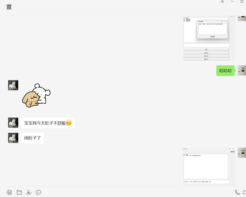Screen dimensions: 246x197
Task: Open the send file folder icon
Action: pyautogui.click(x=19, y=192)
